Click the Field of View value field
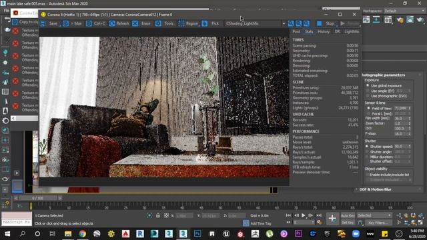 pos(400,108)
